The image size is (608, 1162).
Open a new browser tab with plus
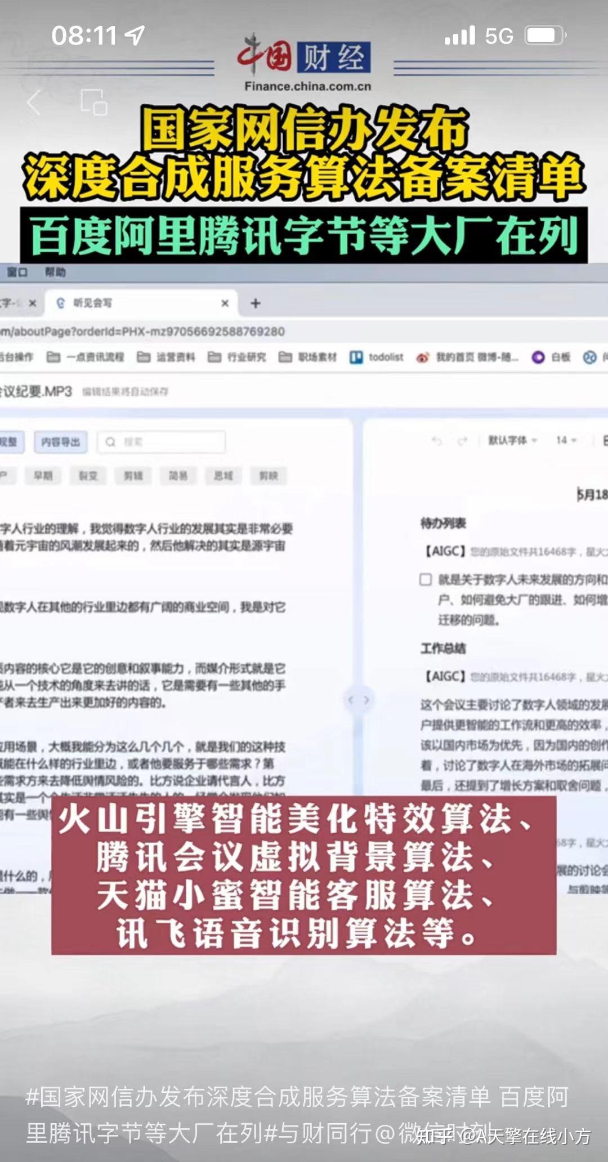(x=256, y=303)
